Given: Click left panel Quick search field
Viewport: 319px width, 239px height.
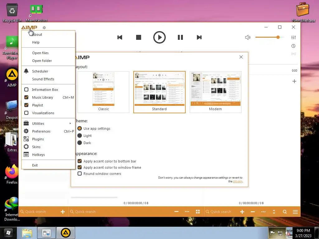Looking at the screenshot, I should click(39, 212).
